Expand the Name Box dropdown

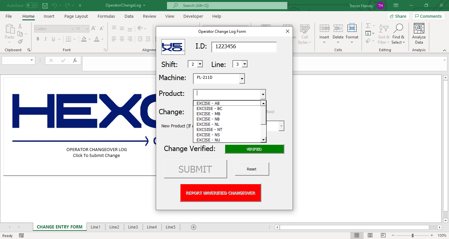pos(32,60)
